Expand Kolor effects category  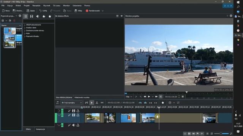pos(25,34)
